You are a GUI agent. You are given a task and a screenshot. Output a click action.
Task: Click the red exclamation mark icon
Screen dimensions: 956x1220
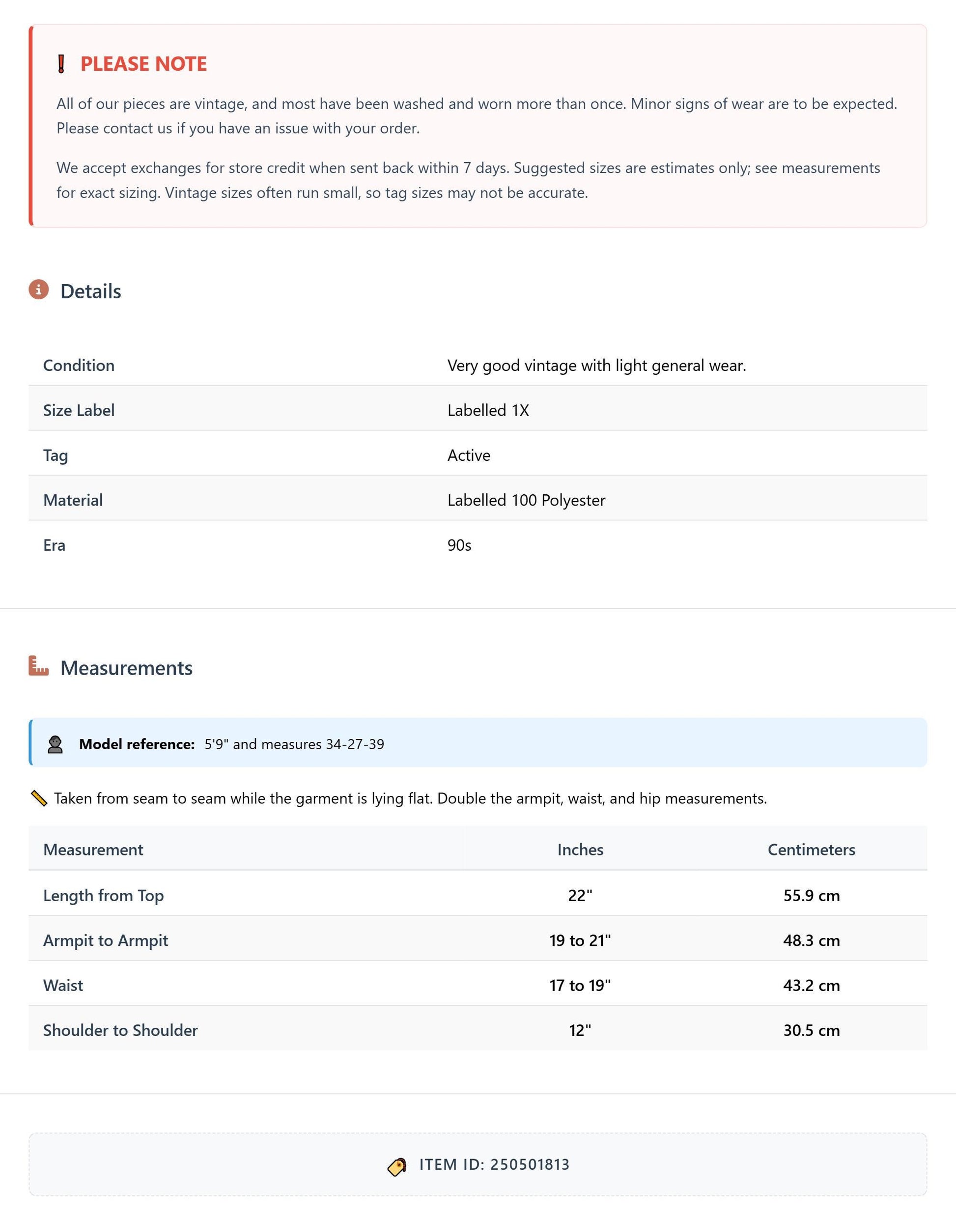[x=61, y=64]
